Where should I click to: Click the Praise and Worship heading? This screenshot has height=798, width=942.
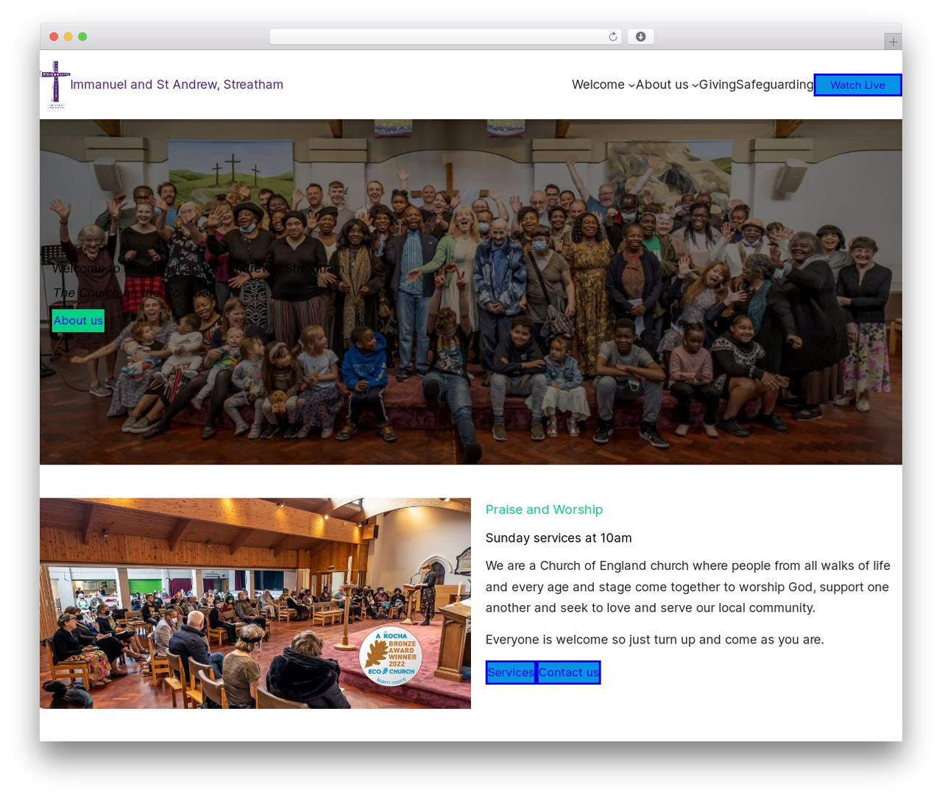544,509
